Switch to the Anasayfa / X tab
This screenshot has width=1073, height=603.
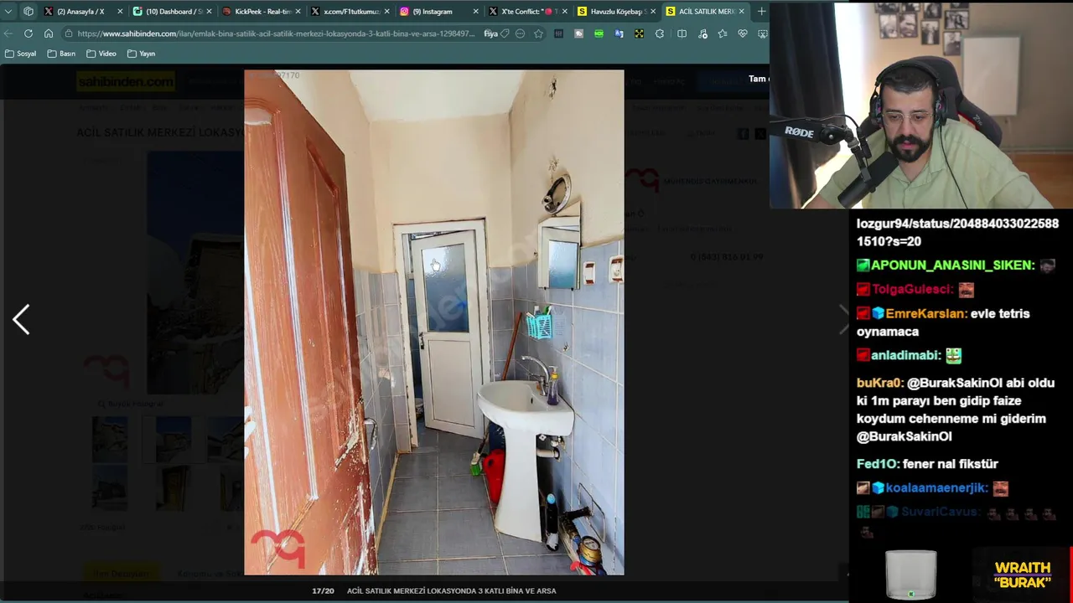coord(80,11)
